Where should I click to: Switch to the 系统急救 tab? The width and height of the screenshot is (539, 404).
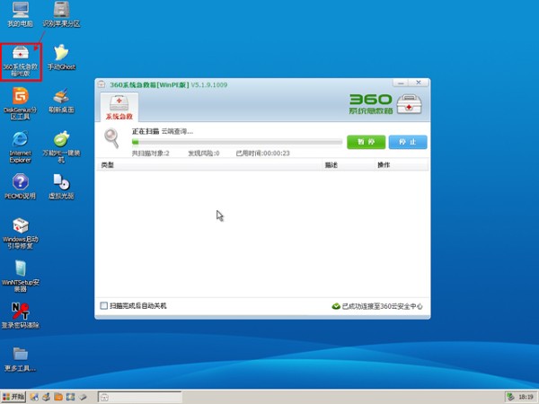coord(119,107)
